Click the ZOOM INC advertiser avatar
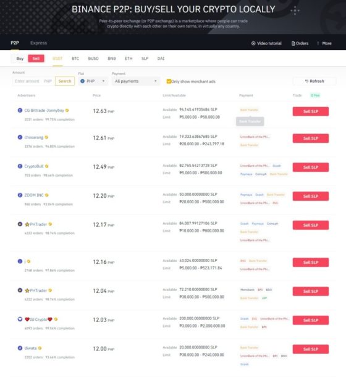 coord(20,195)
